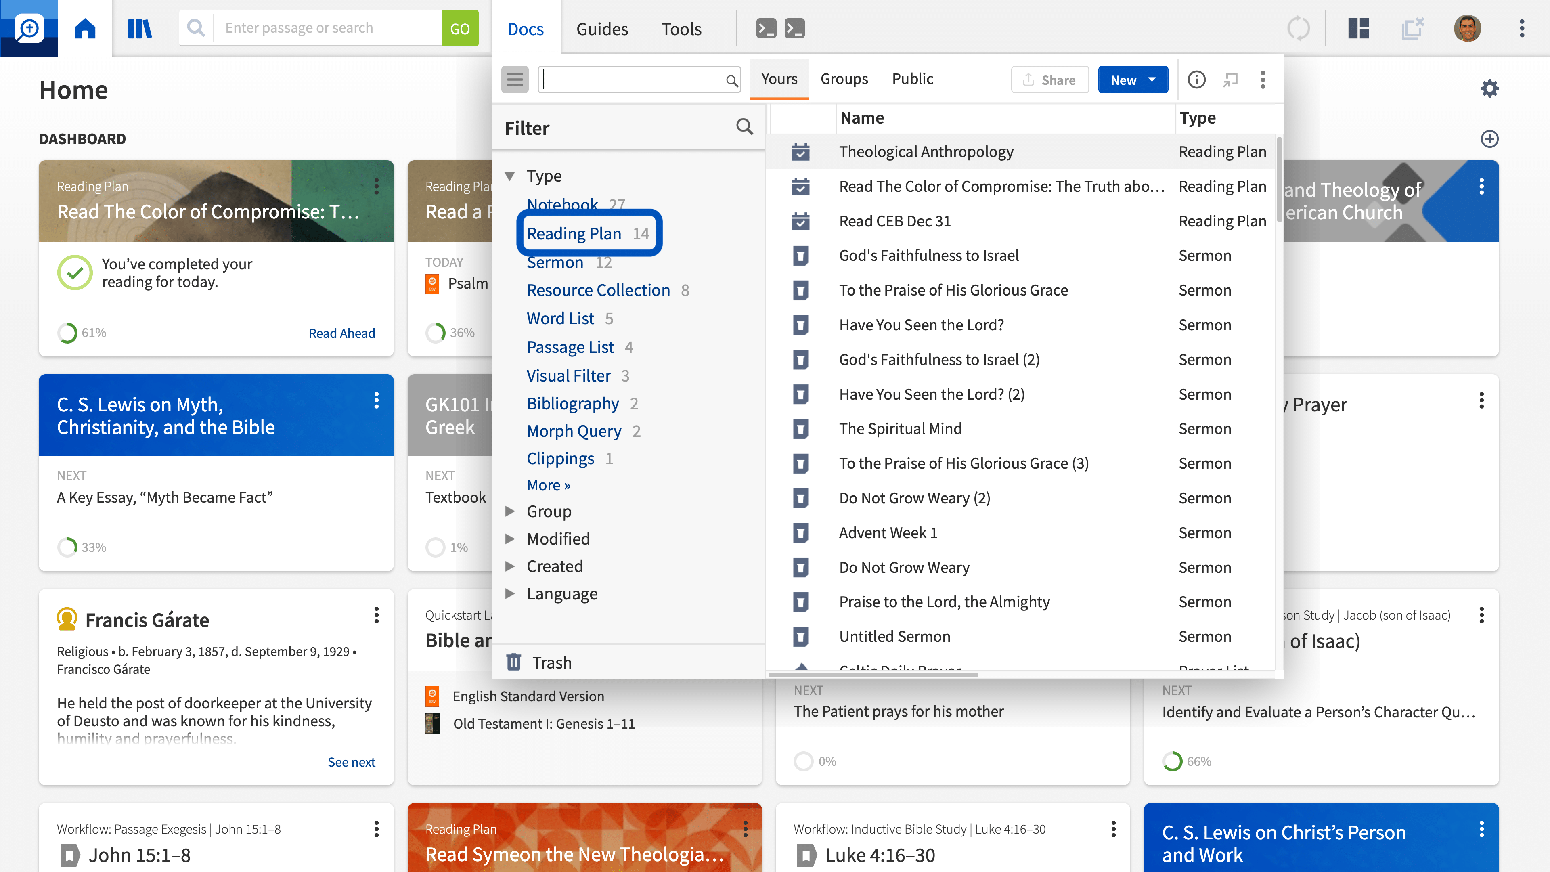
Task: Collapse the Type filter section
Action: [x=510, y=176]
